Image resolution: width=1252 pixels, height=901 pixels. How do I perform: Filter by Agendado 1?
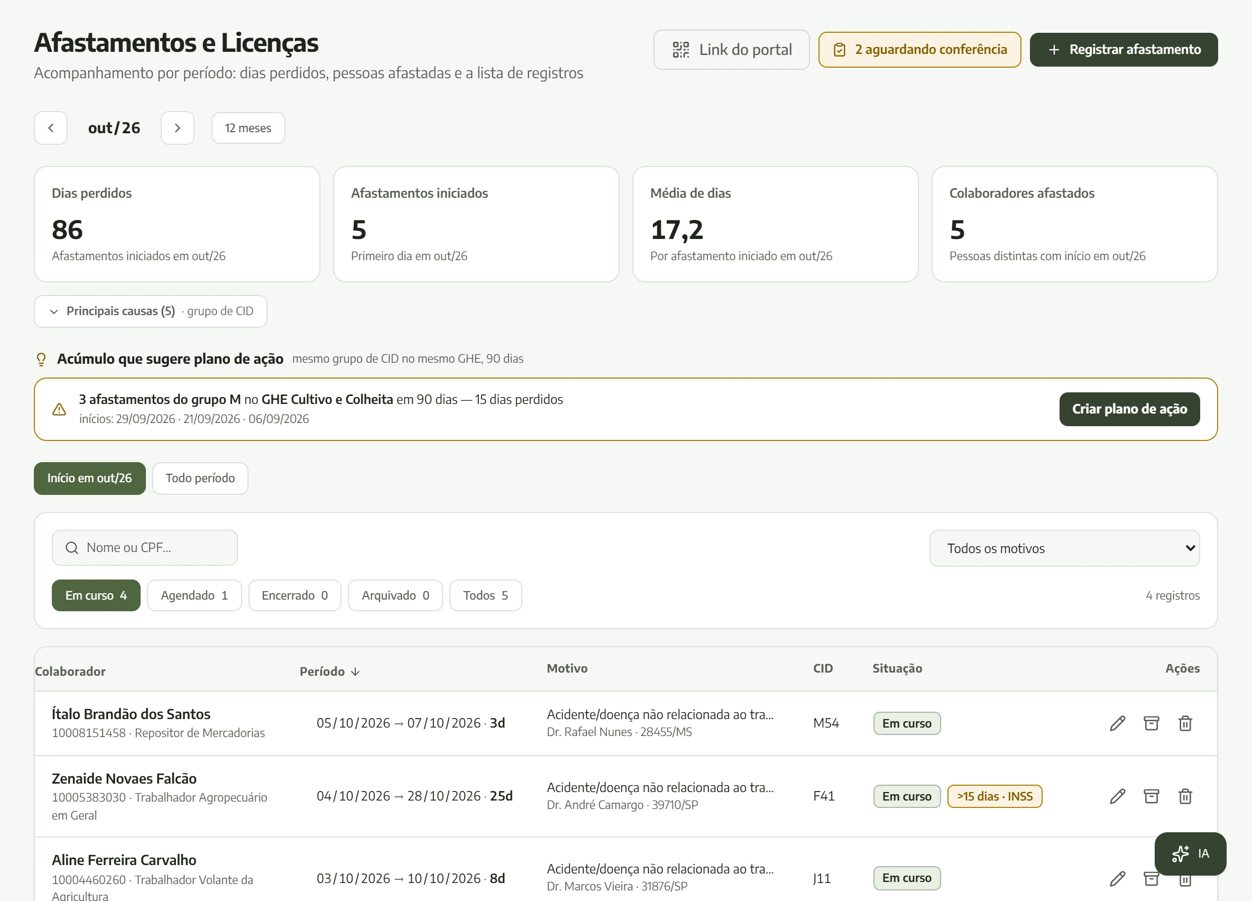[x=195, y=595]
